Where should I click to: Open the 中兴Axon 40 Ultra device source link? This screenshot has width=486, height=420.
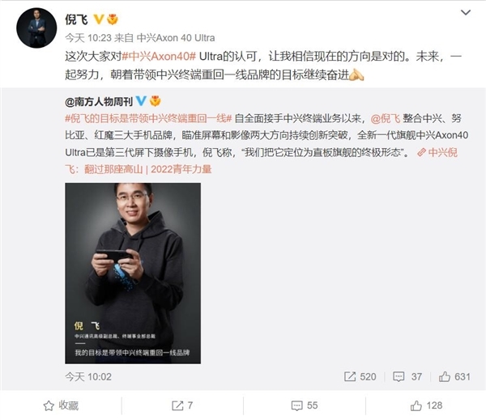176,38
